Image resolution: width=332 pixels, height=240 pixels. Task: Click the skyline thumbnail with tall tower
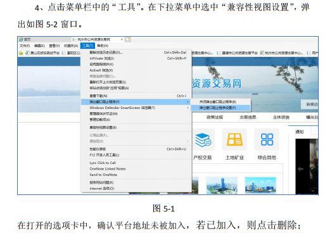click(x=222, y=186)
